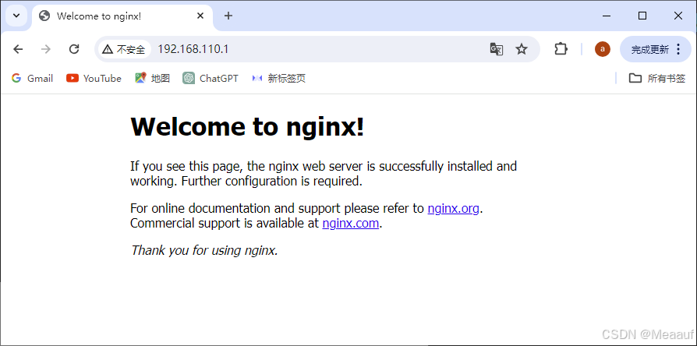This screenshot has width=697, height=346.
Task: Open the nginx.com link
Action: click(350, 223)
